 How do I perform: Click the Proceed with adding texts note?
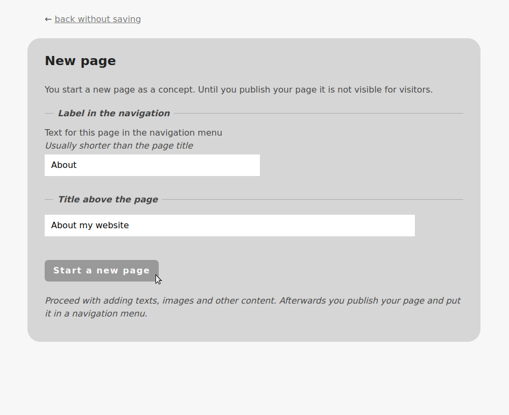click(x=252, y=307)
